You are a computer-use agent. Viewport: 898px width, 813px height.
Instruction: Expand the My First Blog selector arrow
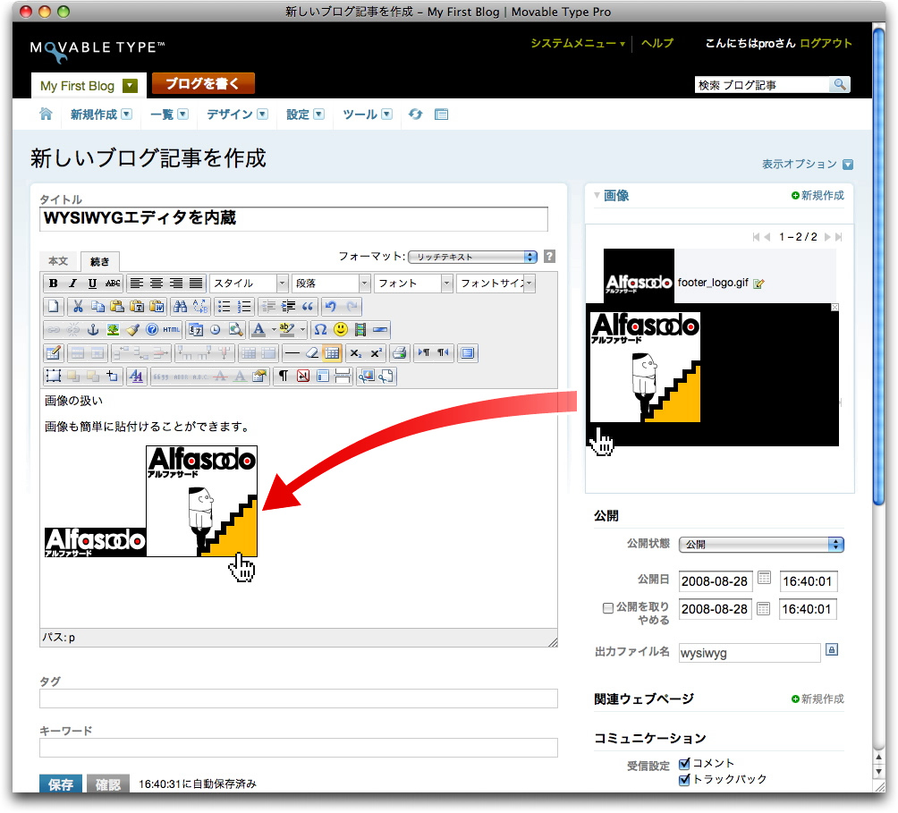click(131, 86)
